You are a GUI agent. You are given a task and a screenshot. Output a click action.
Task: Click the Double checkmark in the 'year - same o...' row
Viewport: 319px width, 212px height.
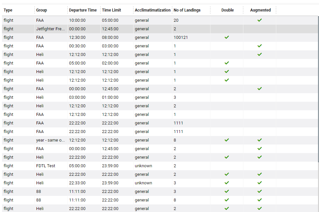pos(227,140)
